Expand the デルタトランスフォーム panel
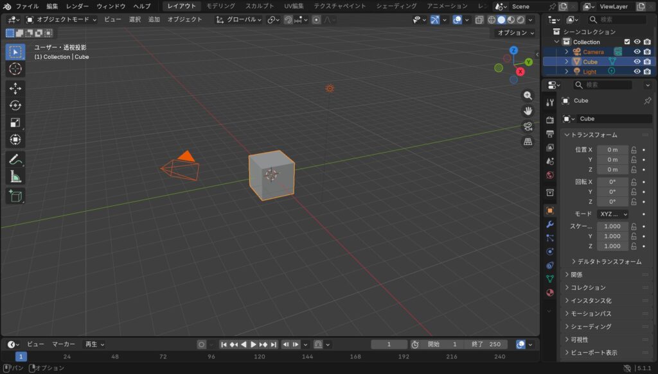Viewport: 658px width, 374px height. point(605,262)
